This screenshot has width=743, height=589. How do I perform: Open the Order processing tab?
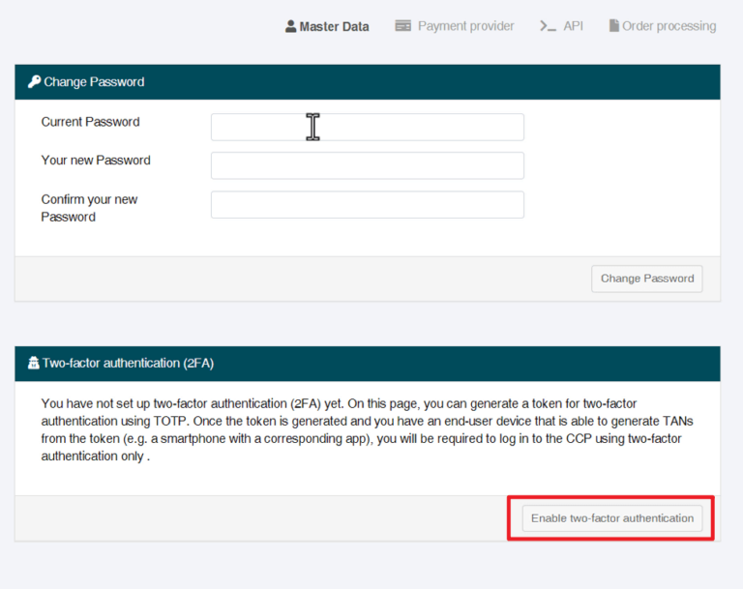pyautogui.click(x=669, y=26)
